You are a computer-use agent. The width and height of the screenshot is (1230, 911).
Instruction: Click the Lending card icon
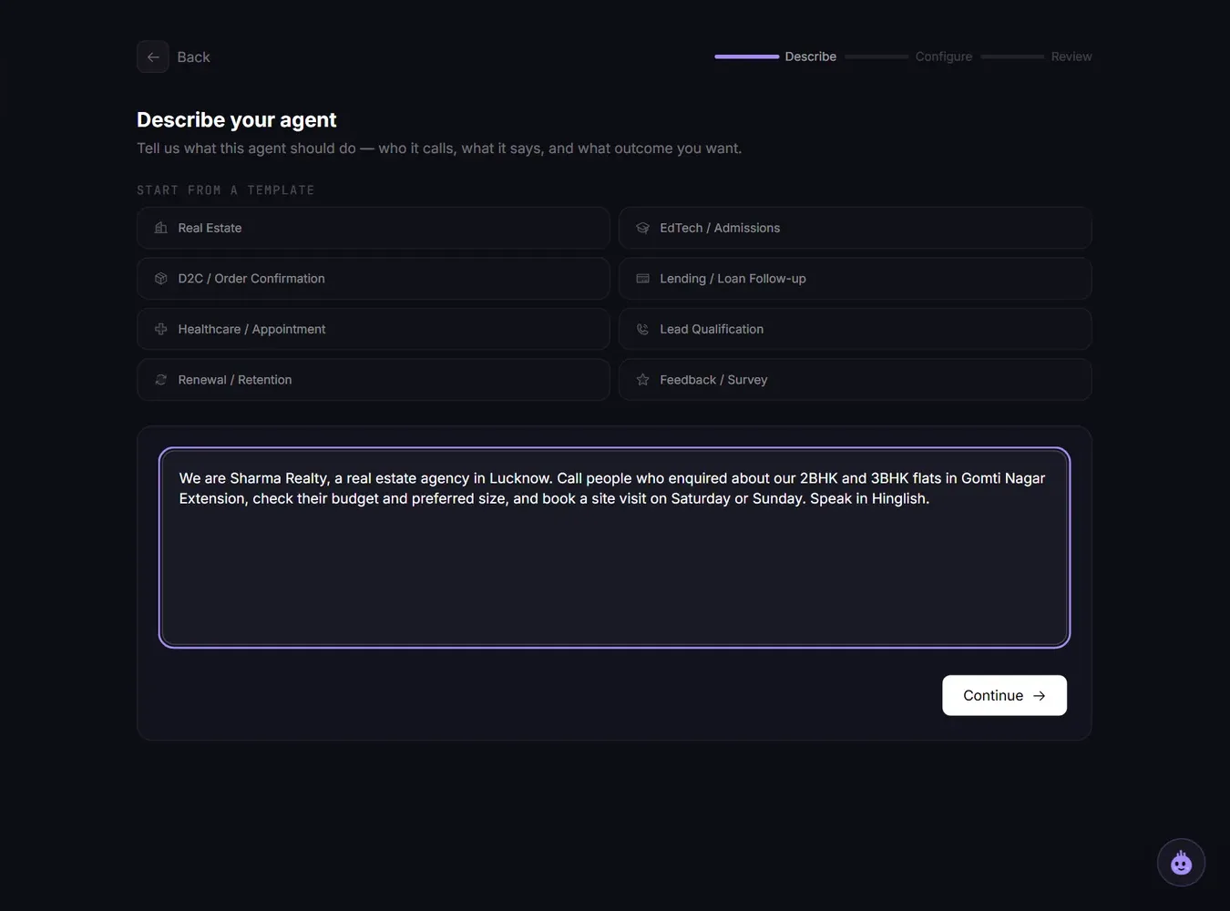pos(643,279)
